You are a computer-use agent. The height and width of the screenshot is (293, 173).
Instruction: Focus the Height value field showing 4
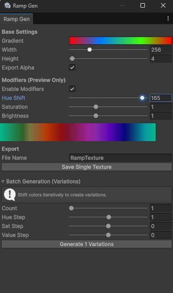coord(161,59)
